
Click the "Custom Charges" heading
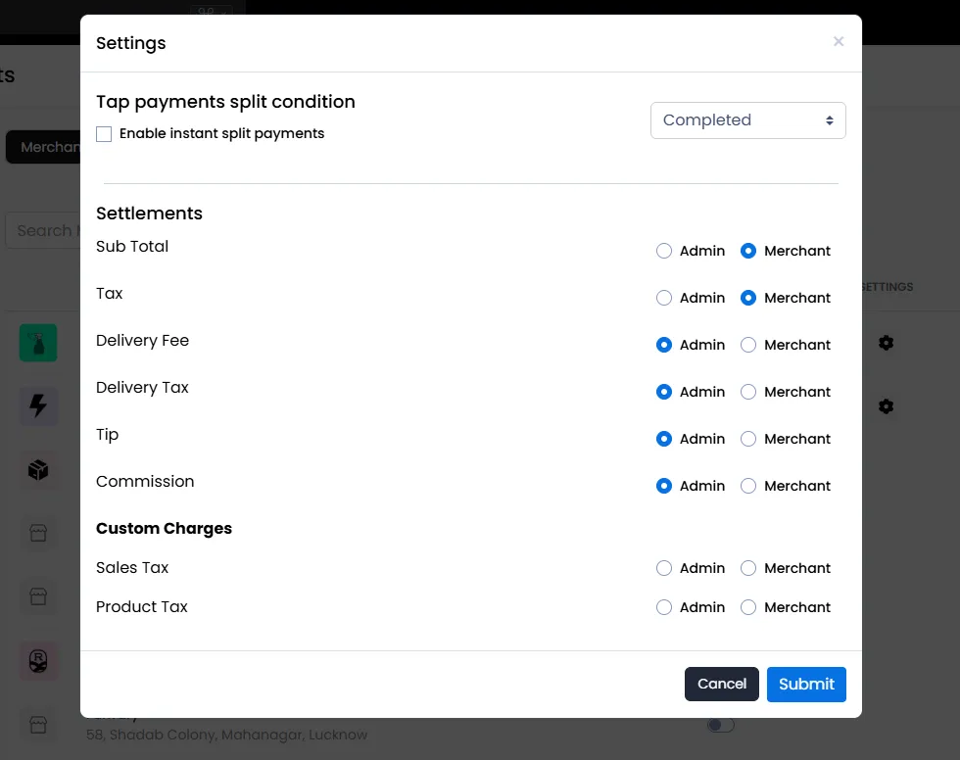(165, 528)
